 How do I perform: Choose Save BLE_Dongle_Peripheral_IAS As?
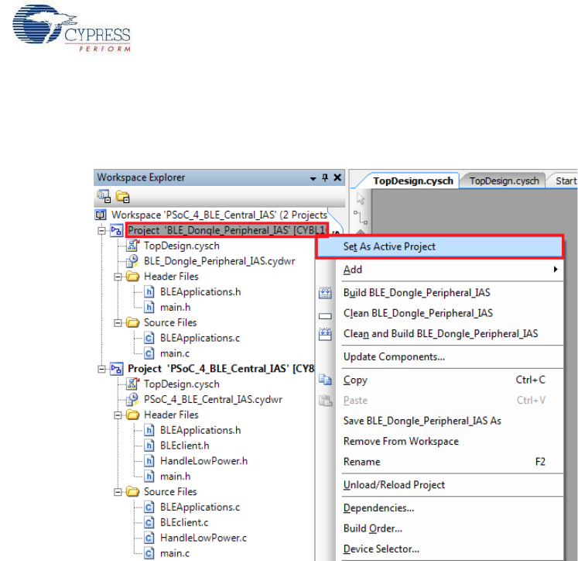pyautogui.click(x=450, y=421)
